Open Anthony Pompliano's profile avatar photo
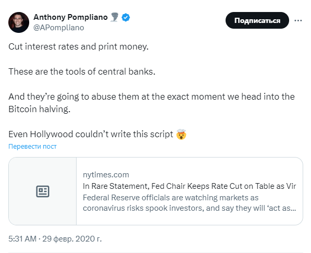311x253 pixels. [x=19, y=22]
